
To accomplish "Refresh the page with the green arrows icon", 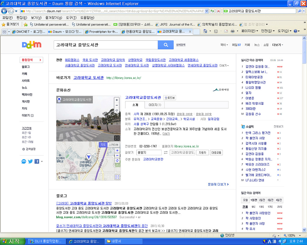I will [212, 11].
